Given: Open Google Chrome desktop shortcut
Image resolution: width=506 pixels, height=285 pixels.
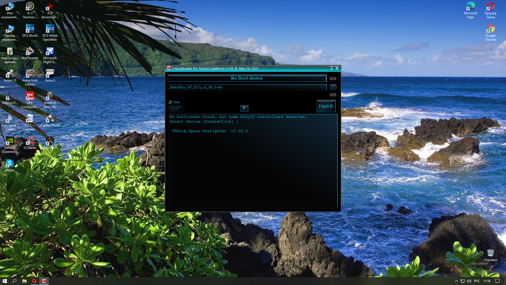Looking at the screenshot, I should 490,33.
